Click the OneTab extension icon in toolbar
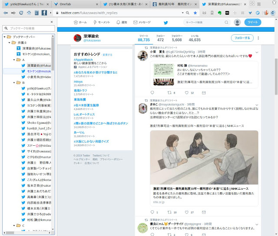 (250, 13)
